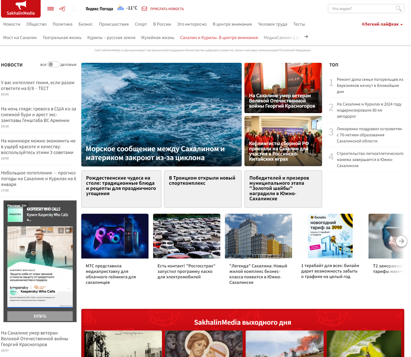Open the Музейная жизнь topic
Screen dimensions: 411x357
point(158,38)
